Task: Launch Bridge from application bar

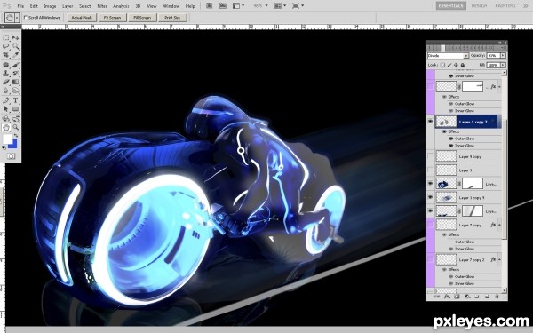Action: coord(209,6)
